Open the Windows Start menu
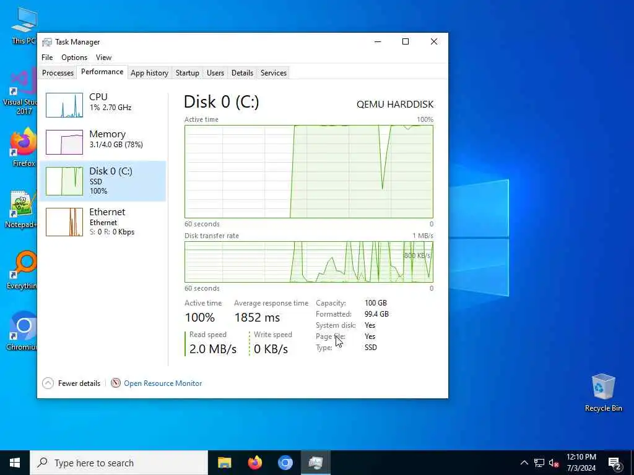The height and width of the screenshot is (475, 634). (x=15, y=463)
